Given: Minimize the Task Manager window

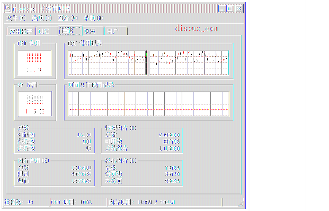Looking at the screenshot, I should (x=222, y=8).
